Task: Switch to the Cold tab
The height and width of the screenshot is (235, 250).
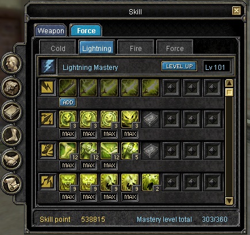Action: 58,48
